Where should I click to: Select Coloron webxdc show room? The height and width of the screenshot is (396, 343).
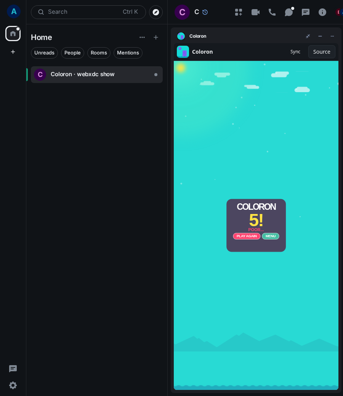(x=96, y=75)
